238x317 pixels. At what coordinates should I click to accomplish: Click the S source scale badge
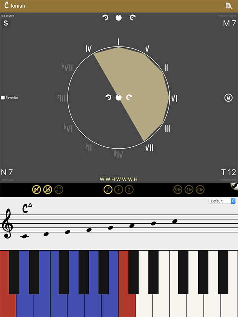point(6,23)
